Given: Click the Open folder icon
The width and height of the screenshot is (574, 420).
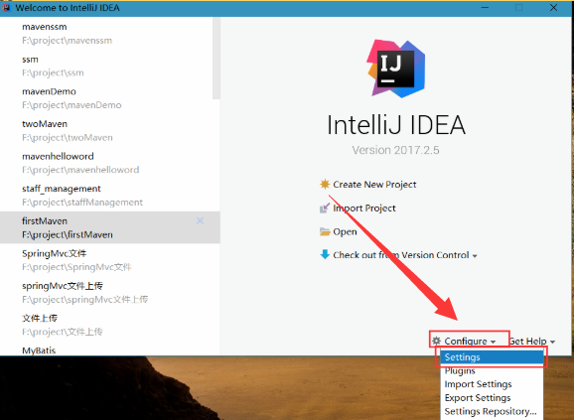Looking at the screenshot, I should point(325,231).
